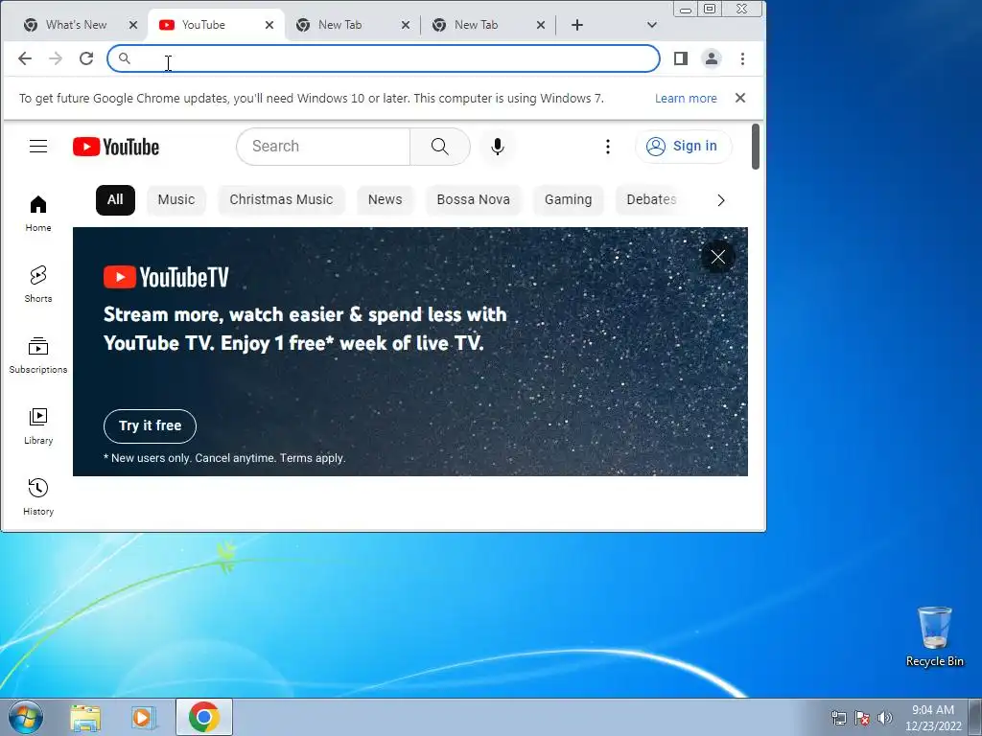
Task: Open the Learn more link
Action: pos(686,99)
